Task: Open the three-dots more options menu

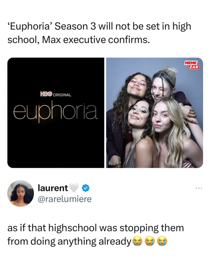Action: coord(199,188)
